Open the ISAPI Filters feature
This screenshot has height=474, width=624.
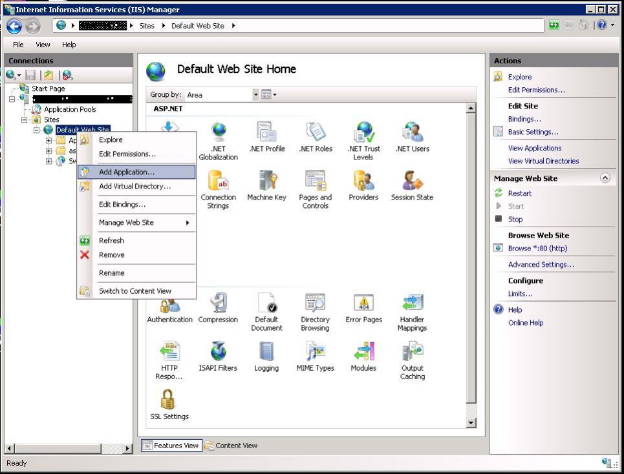click(x=218, y=356)
